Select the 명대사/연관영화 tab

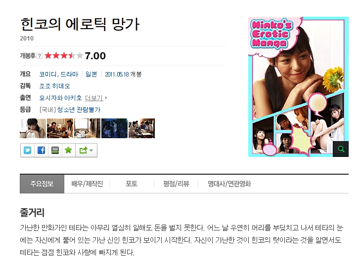229,184
